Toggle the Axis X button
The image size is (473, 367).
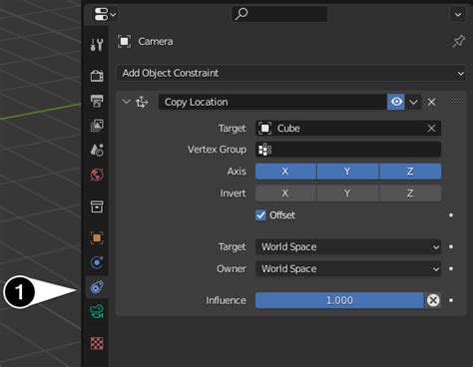click(x=285, y=172)
